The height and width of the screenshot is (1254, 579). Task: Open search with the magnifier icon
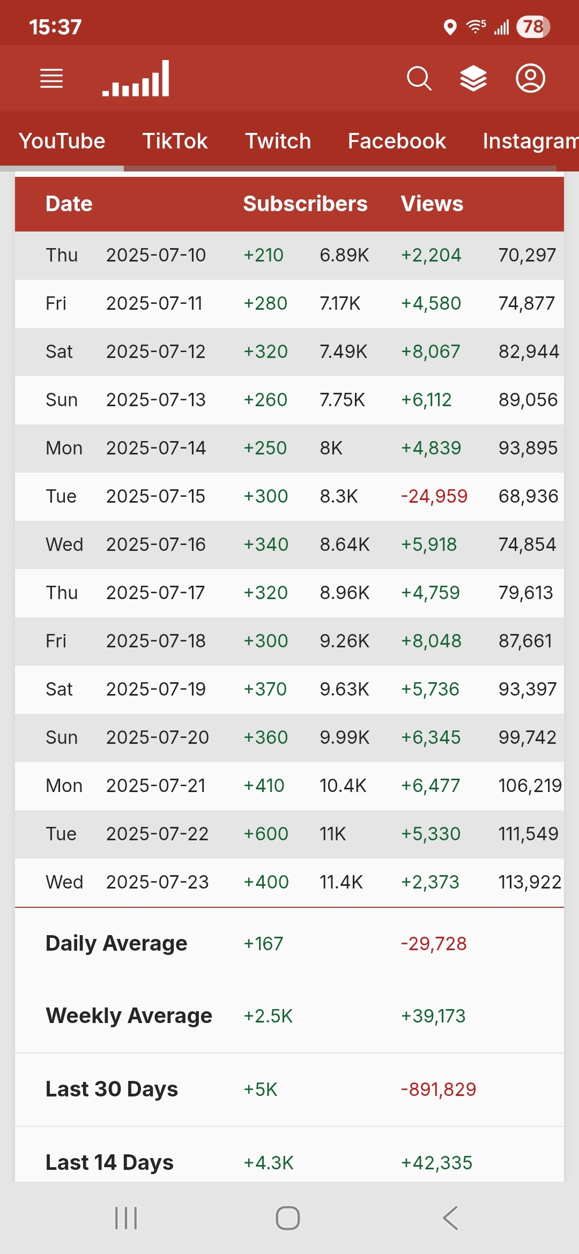pos(419,79)
